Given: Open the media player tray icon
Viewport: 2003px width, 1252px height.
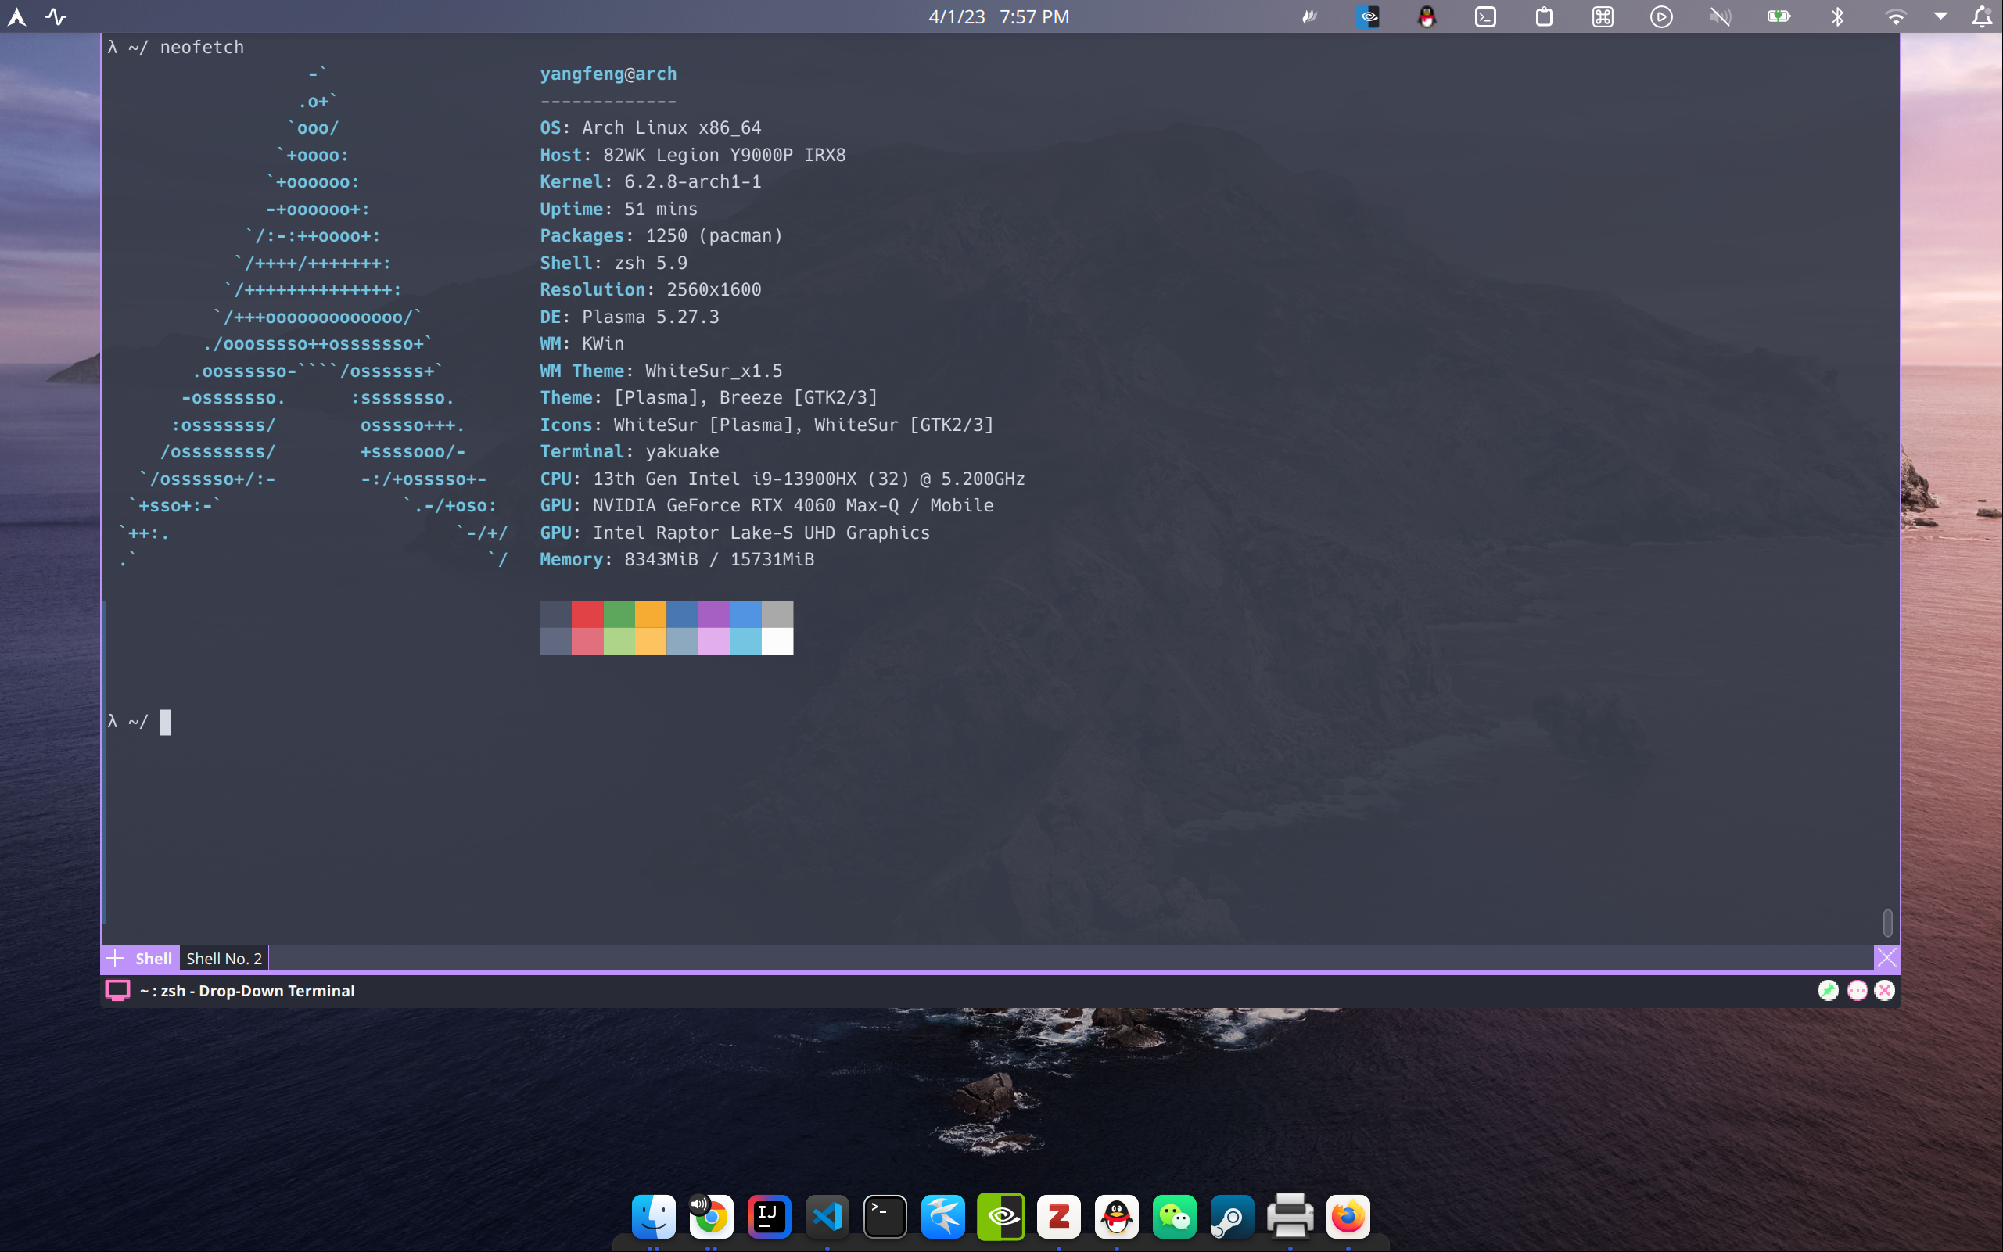Looking at the screenshot, I should 1661,16.
